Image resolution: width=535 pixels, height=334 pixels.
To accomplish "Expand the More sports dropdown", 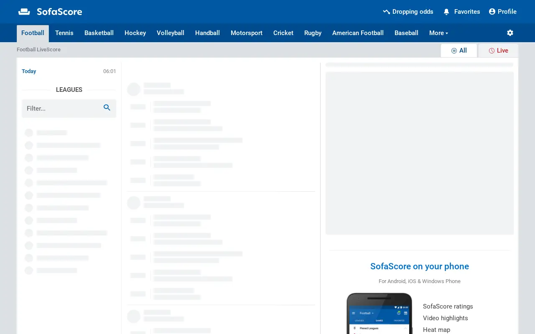I will coord(438,33).
